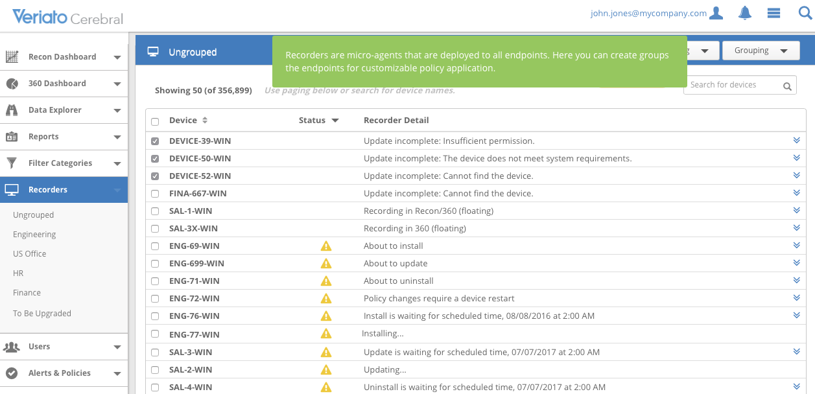Viewport: 815px width, 394px height.
Task: Check the FINA-667-WIN checkbox
Action: click(x=155, y=194)
